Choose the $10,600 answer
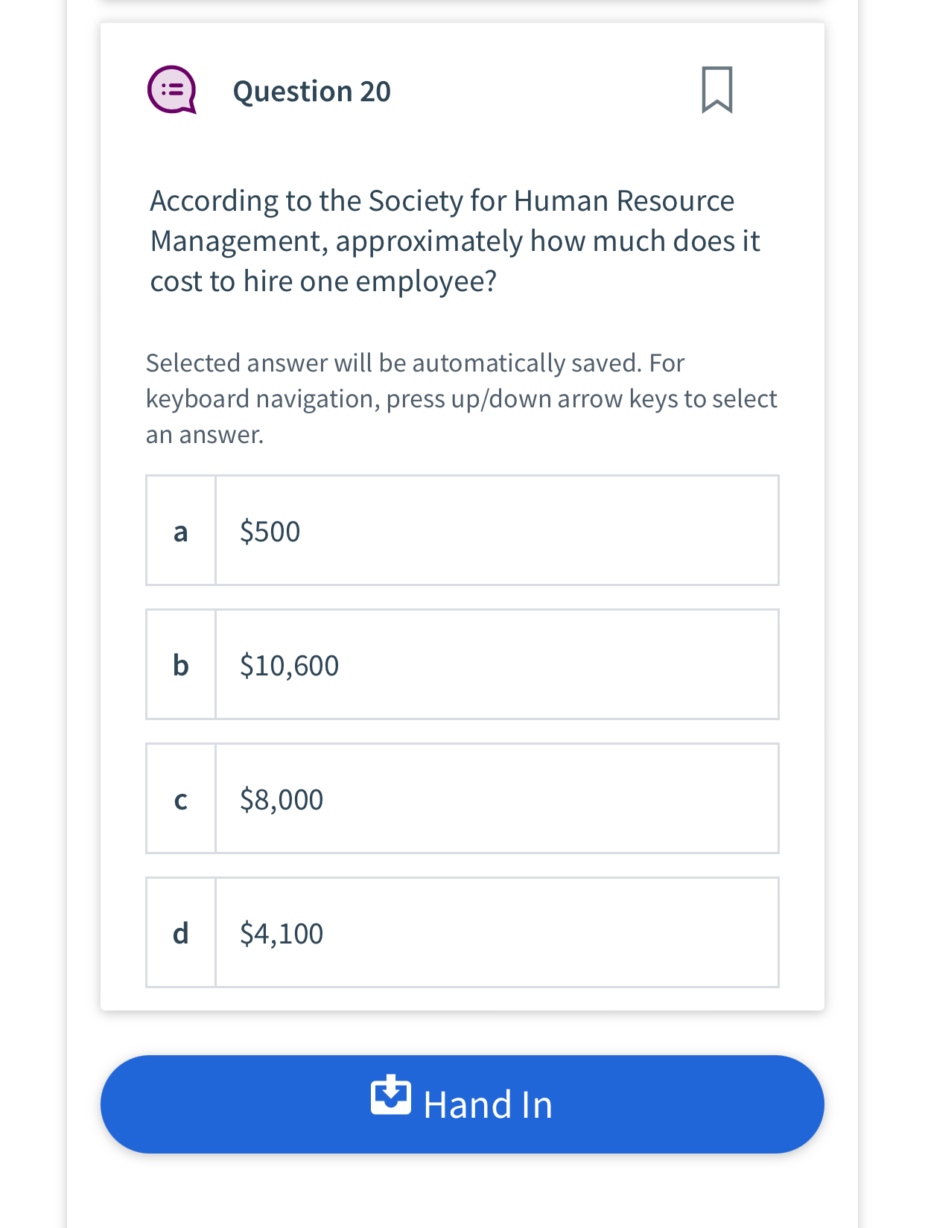Screen dimensions: 925x1228 (290, 666)
